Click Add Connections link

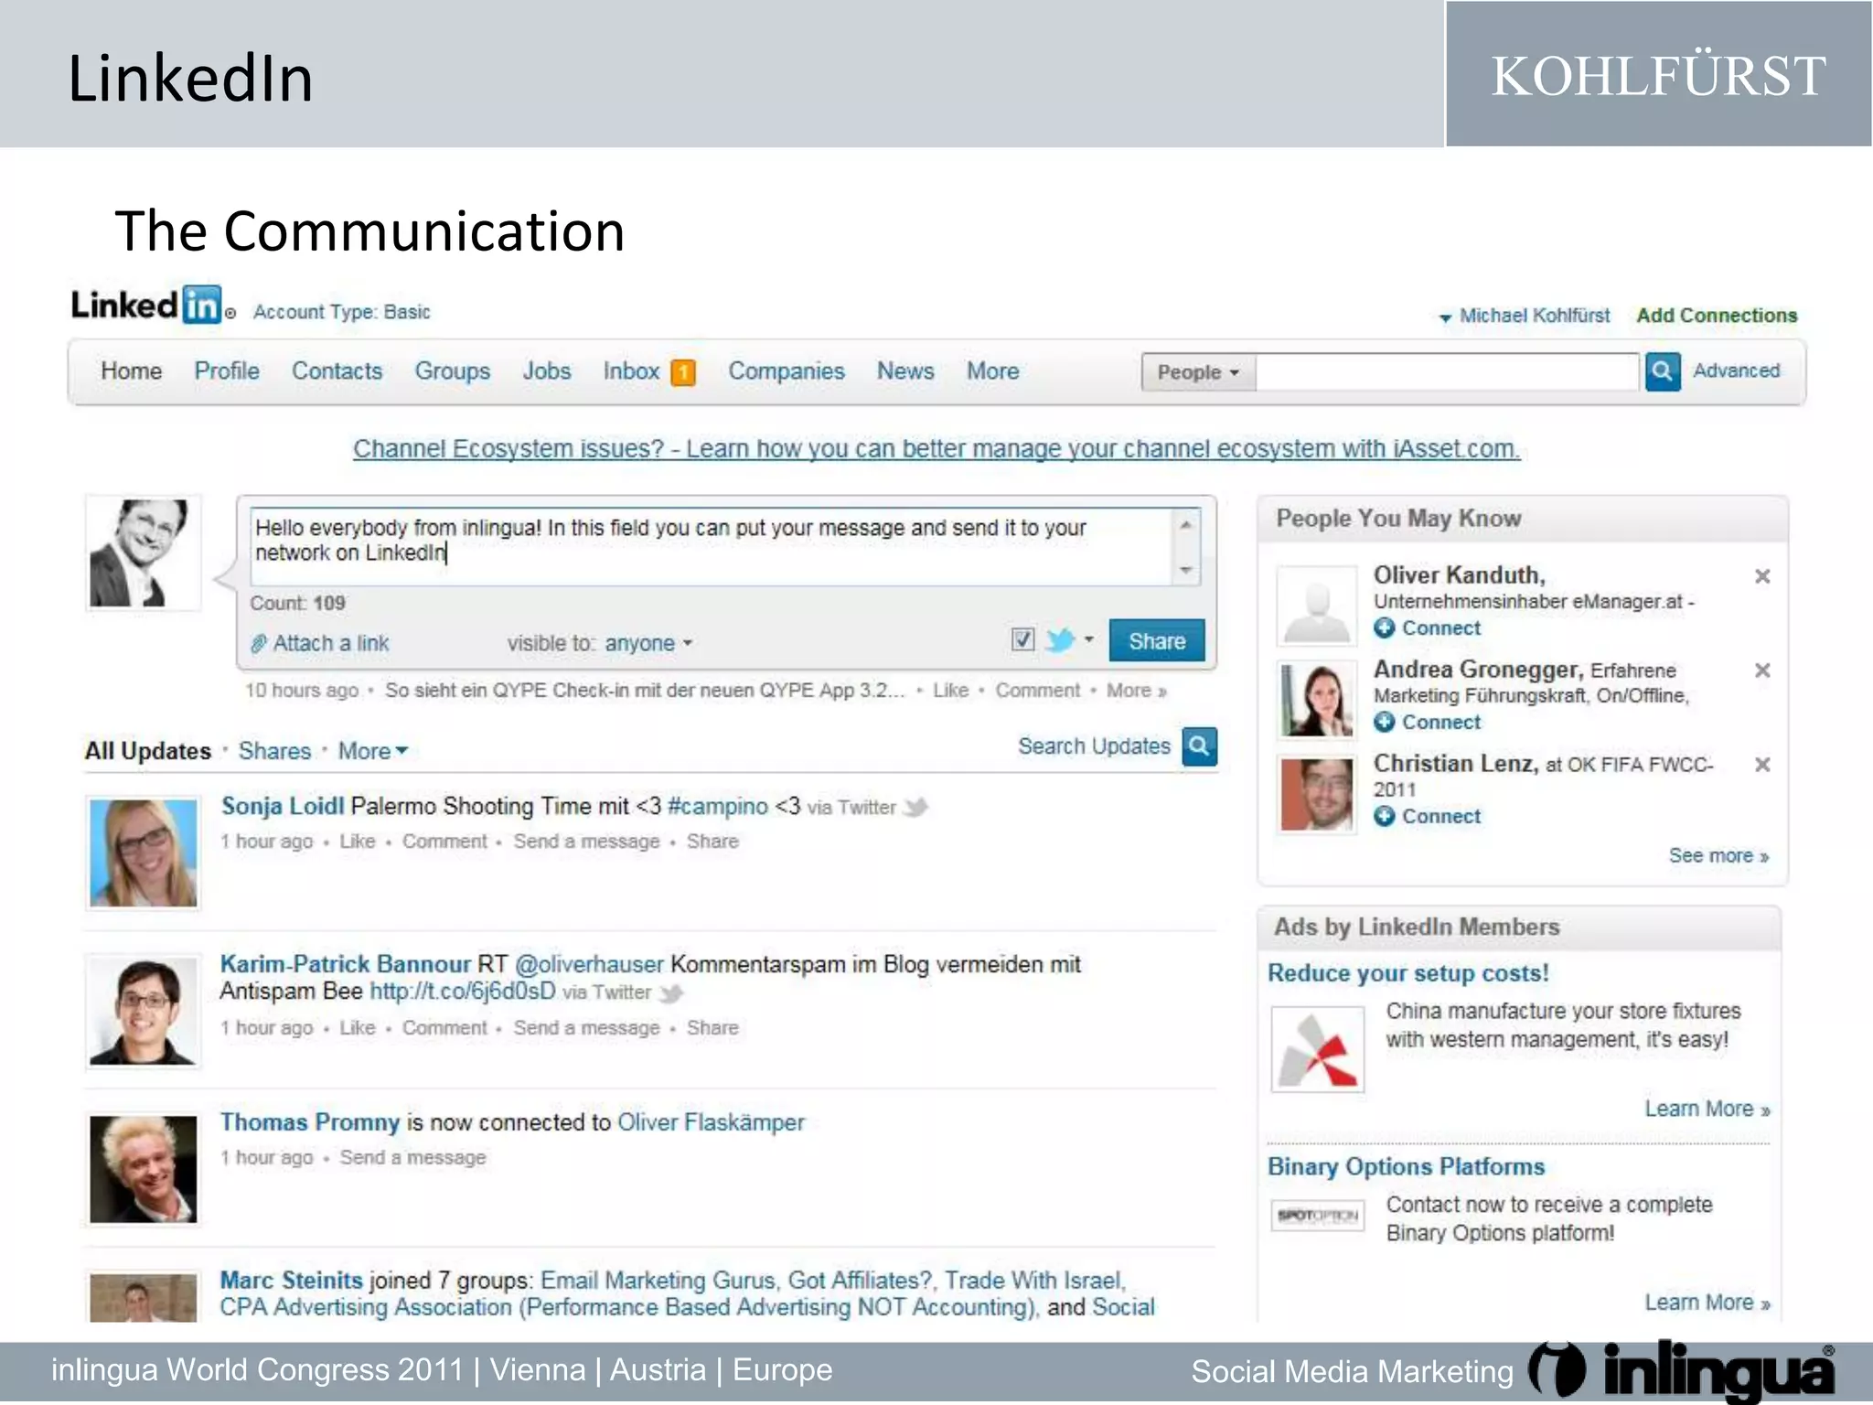pyautogui.click(x=1717, y=316)
